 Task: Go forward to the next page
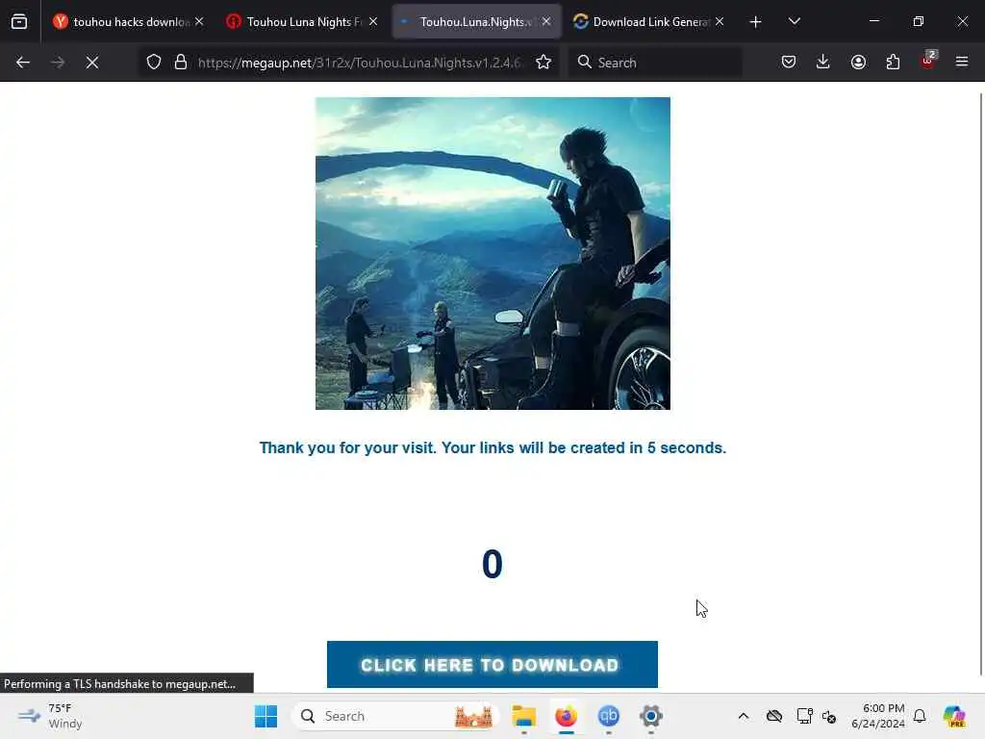tap(57, 63)
